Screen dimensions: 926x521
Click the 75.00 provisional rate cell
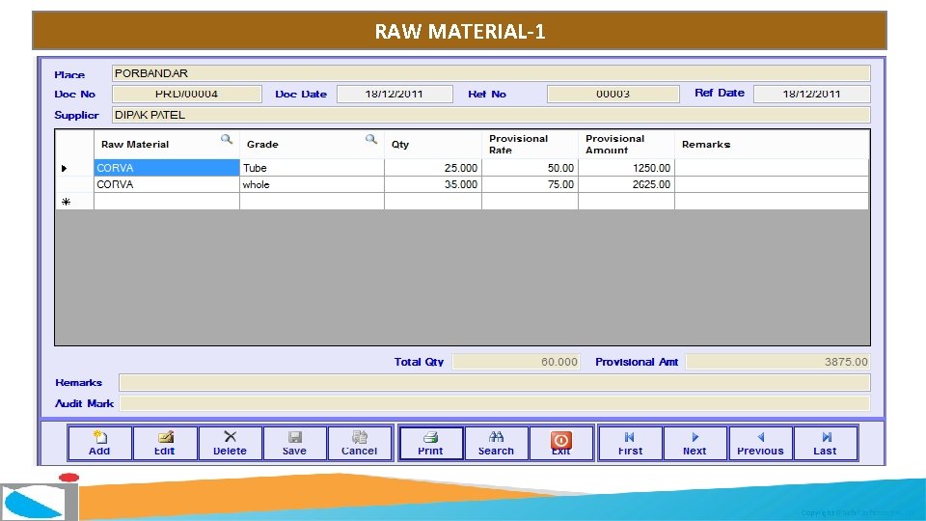point(530,184)
